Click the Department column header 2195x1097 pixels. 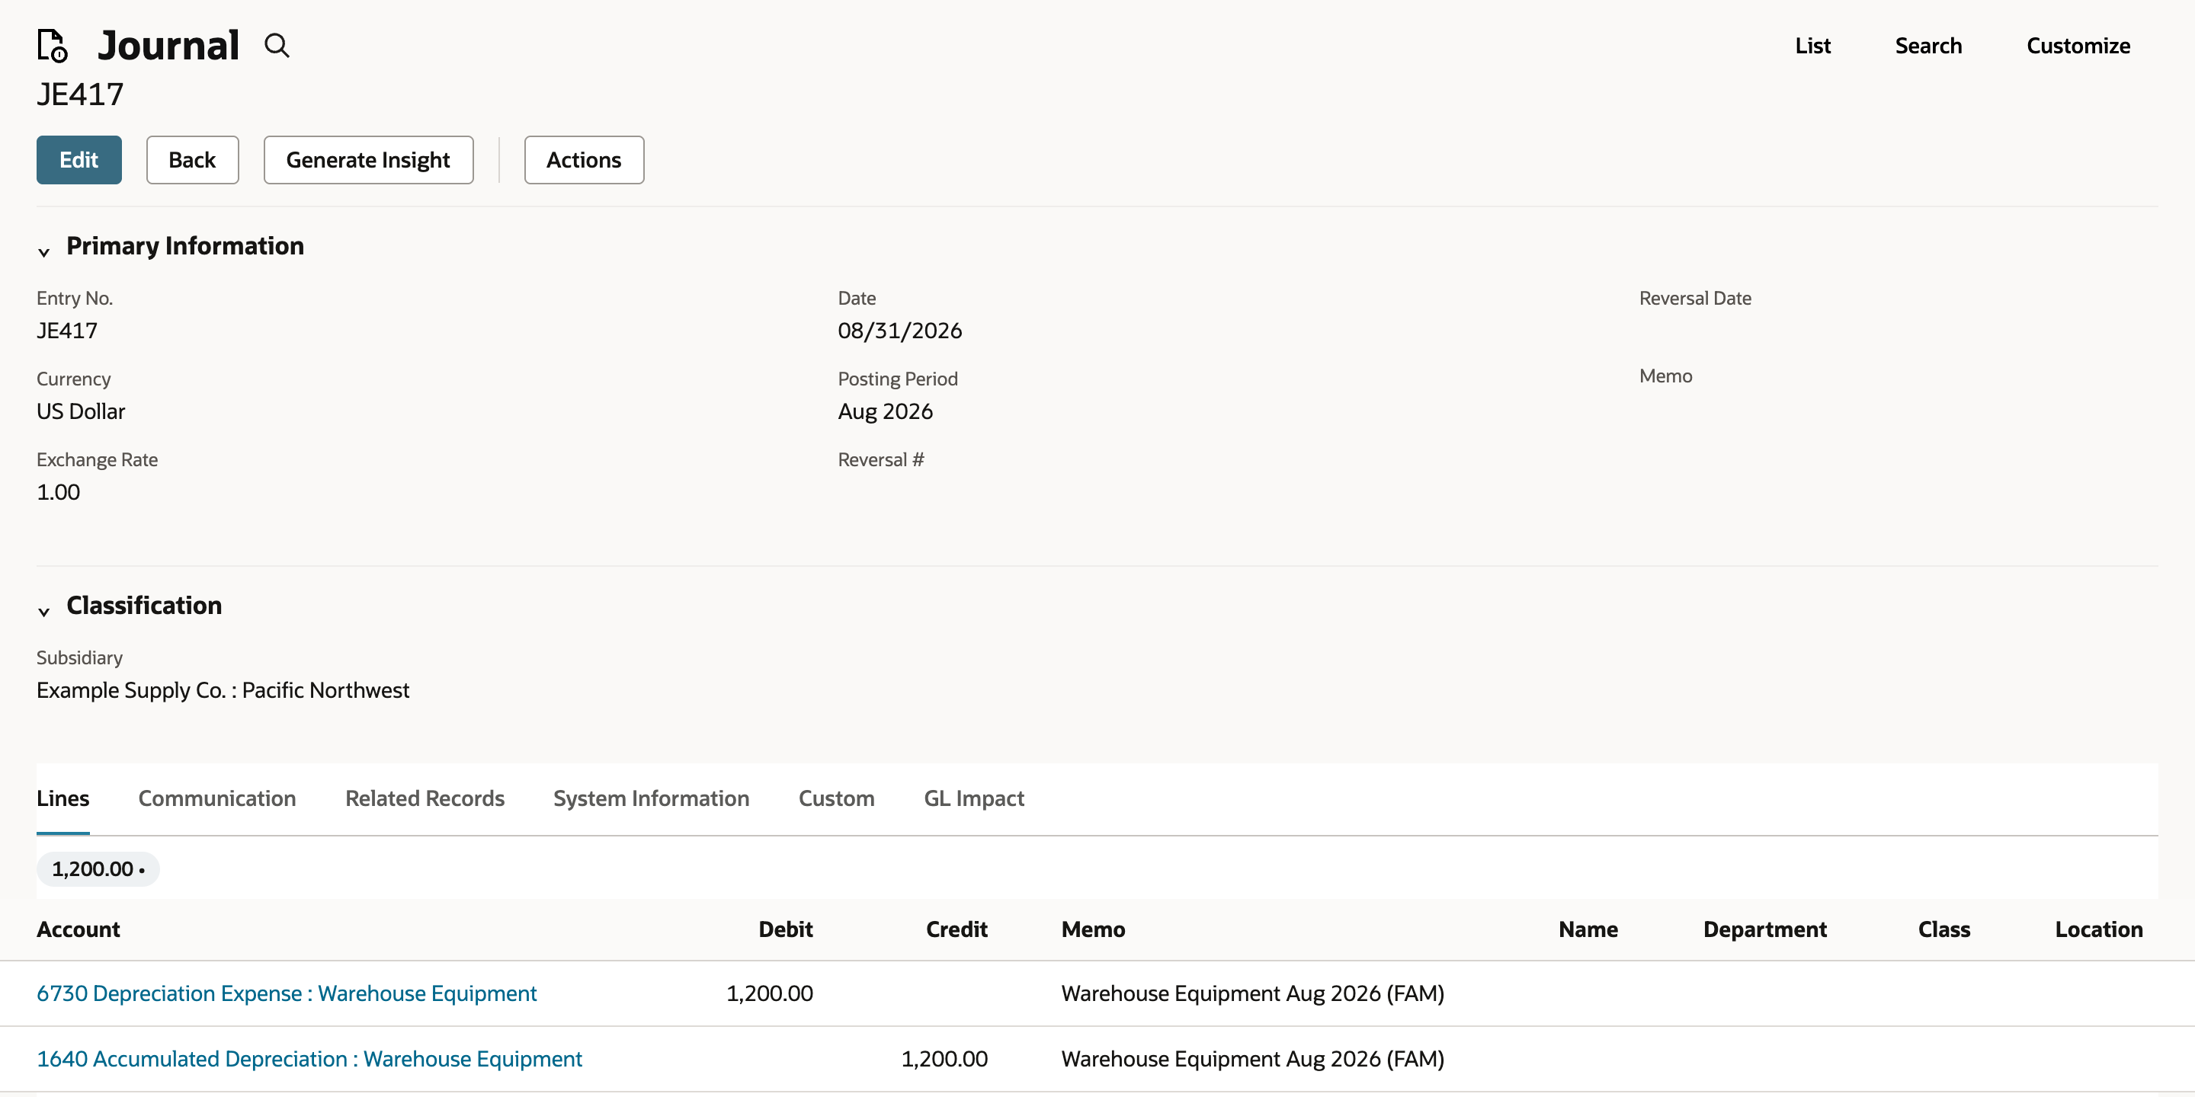(x=1764, y=929)
